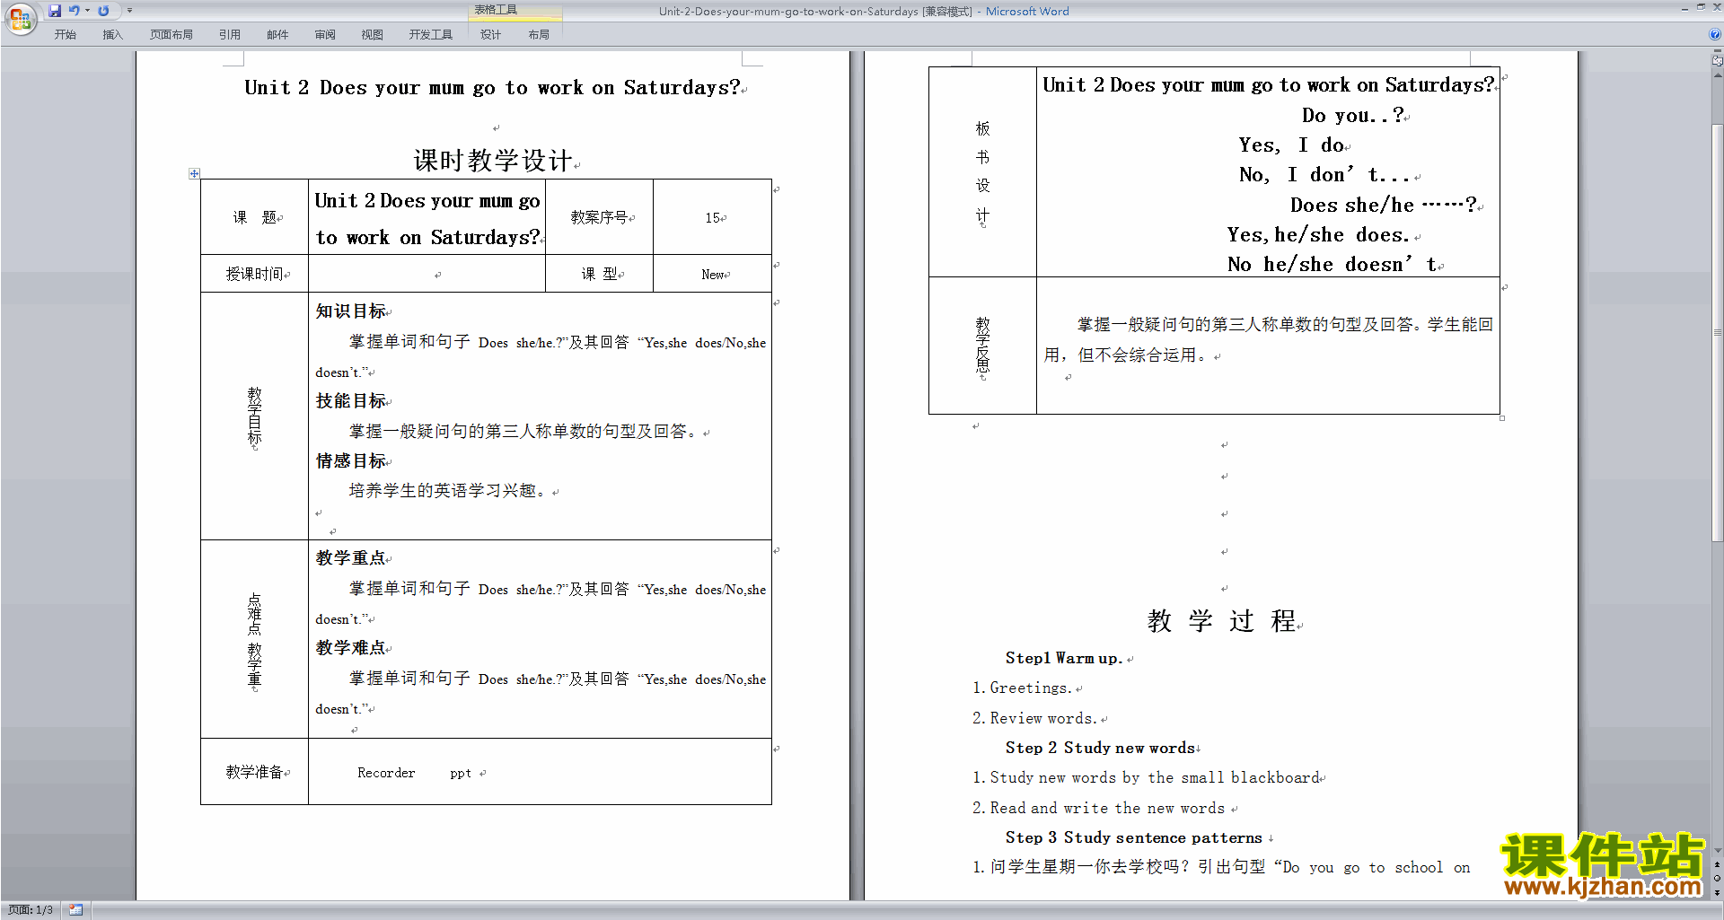Undo the last action
Viewport: 1724px width, 920px height.
click(75, 11)
